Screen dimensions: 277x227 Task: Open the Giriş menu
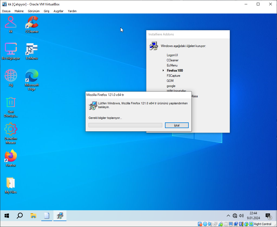tap(46, 11)
